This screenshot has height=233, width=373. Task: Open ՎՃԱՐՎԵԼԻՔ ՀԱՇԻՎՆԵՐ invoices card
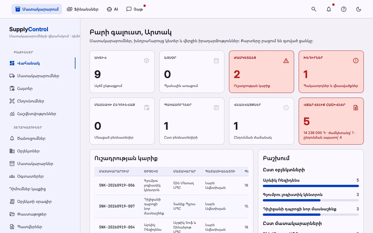[331, 121]
